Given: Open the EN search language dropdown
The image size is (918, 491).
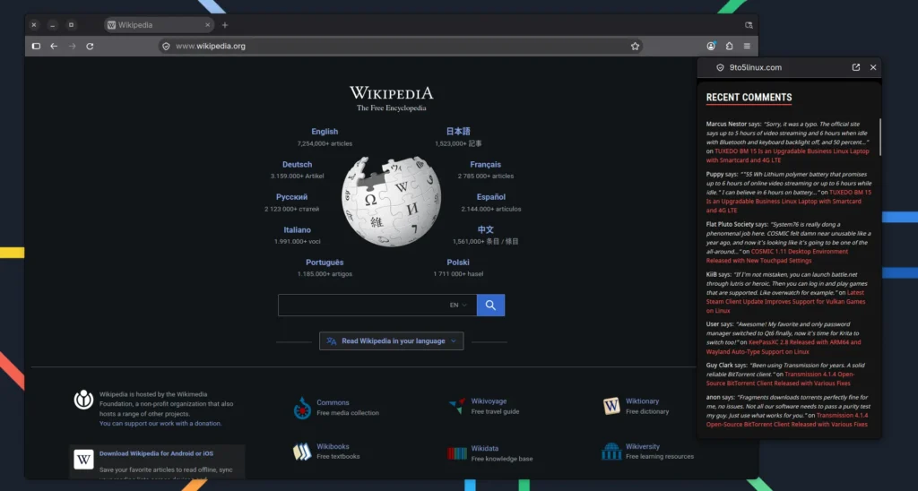Looking at the screenshot, I should click(458, 305).
